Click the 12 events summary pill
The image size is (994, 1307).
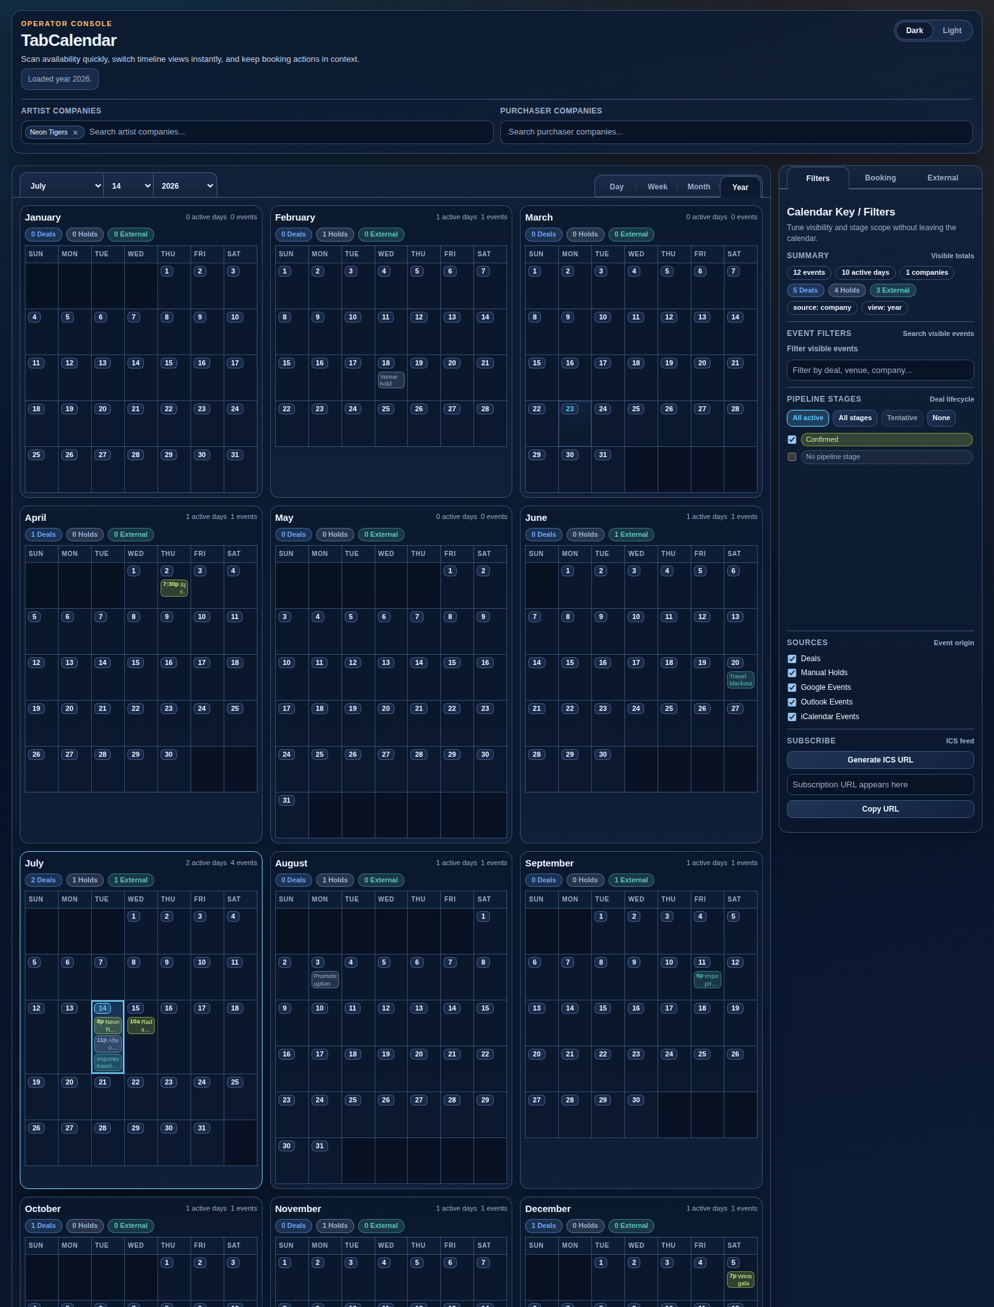tap(809, 272)
